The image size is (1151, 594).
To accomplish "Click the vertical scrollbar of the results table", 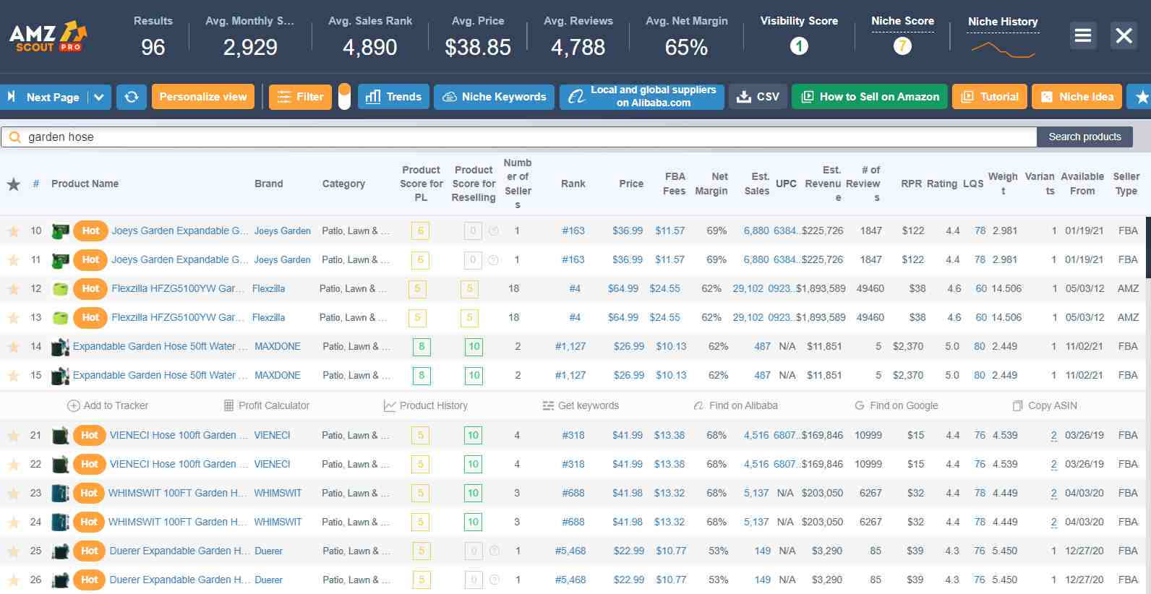I will pos(1148,247).
